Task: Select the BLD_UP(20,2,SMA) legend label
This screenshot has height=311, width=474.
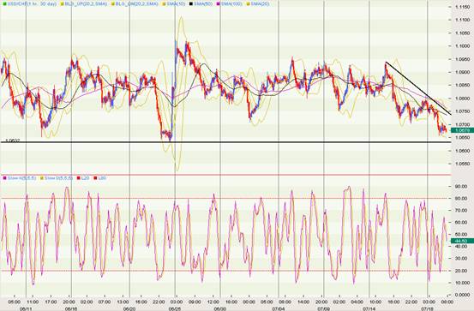Action: [86, 4]
